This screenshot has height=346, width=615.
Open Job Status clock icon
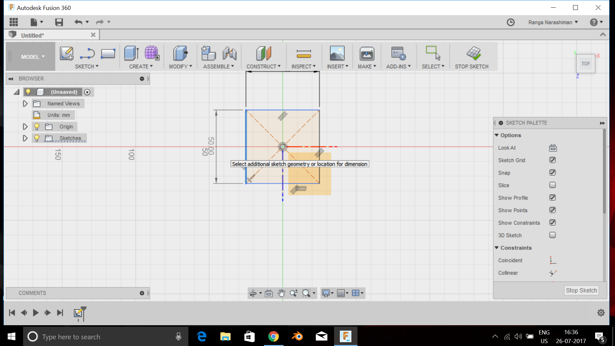511,22
